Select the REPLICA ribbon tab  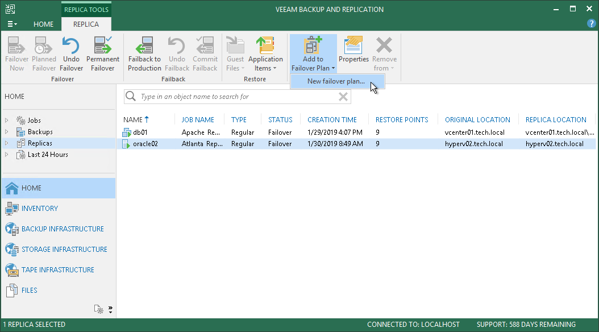(x=86, y=24)
